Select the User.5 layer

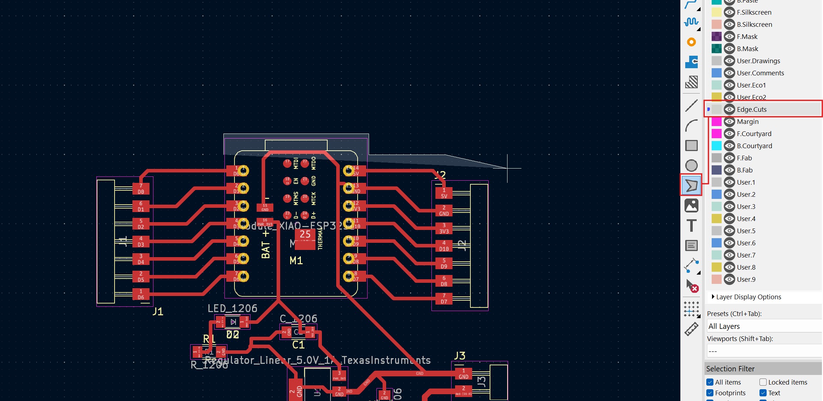(x=746, y=231)
